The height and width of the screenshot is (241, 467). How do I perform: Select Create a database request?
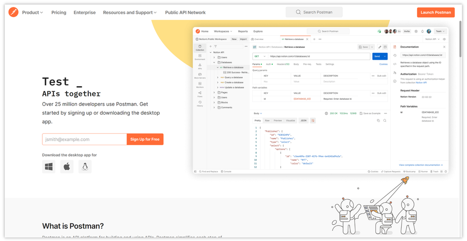[234, 83]
